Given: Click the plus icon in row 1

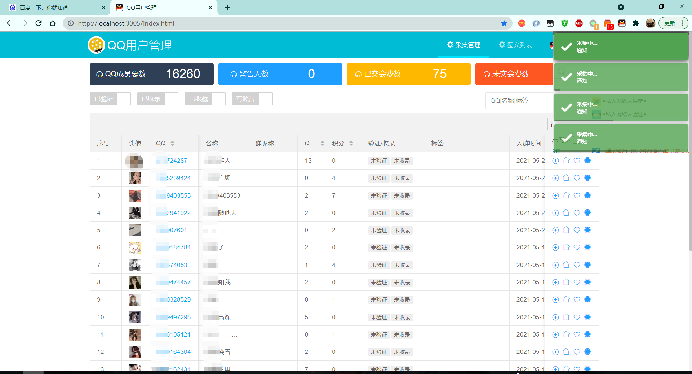Looking at the screenshot, I should (555, 161).
